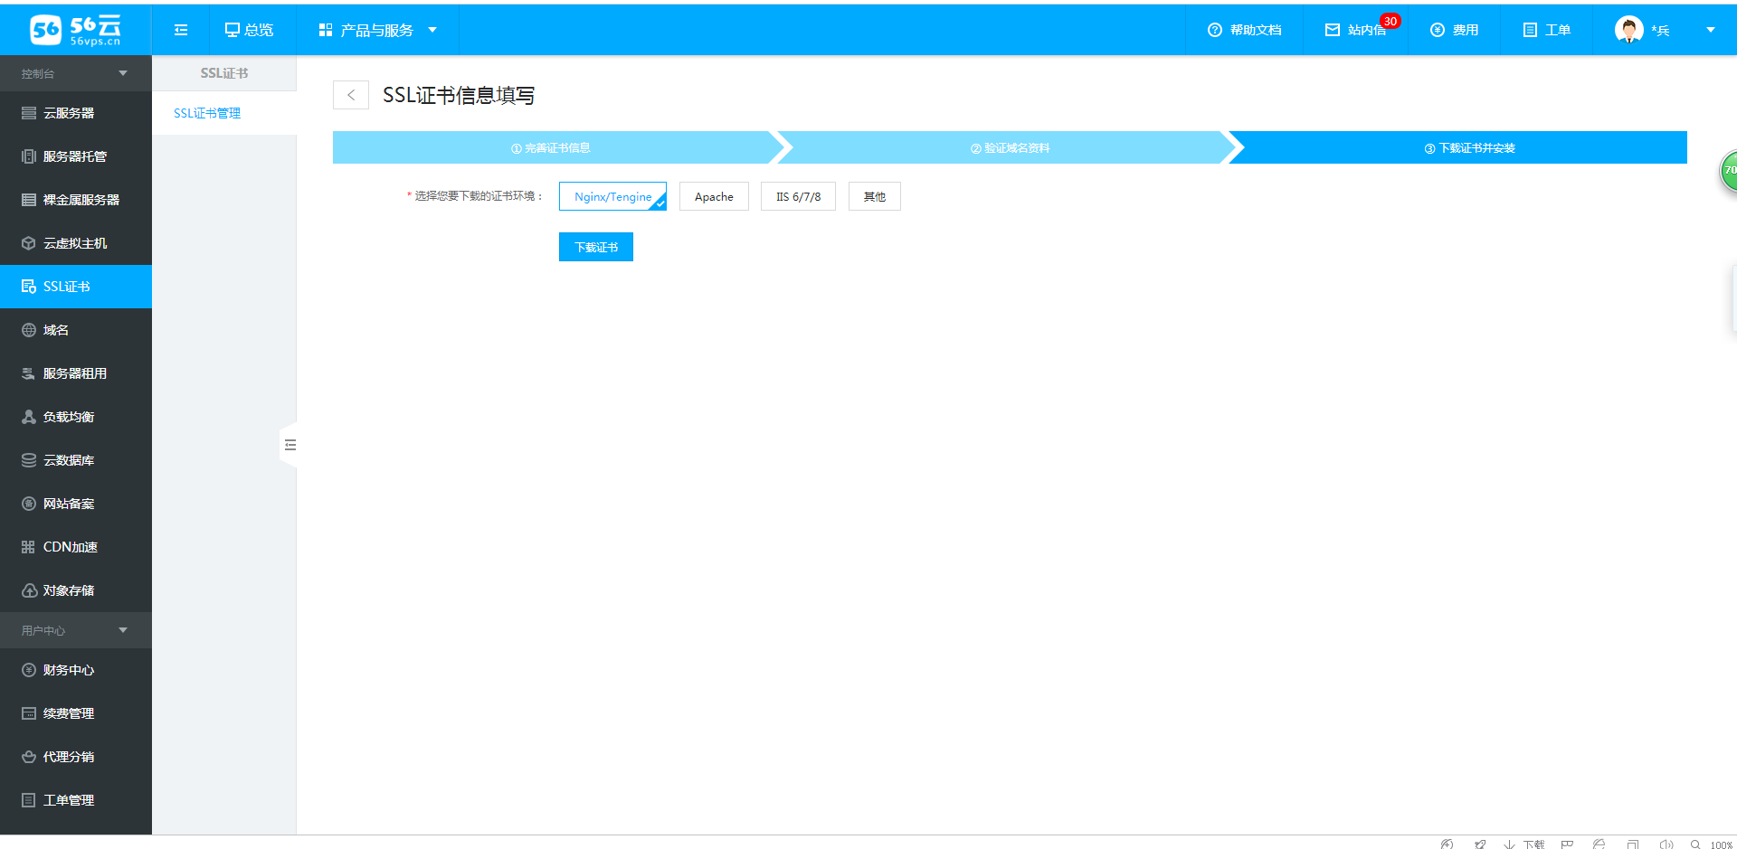
Task: Open 云服务器 in the sidebar
Action: (x=69, y=113)
